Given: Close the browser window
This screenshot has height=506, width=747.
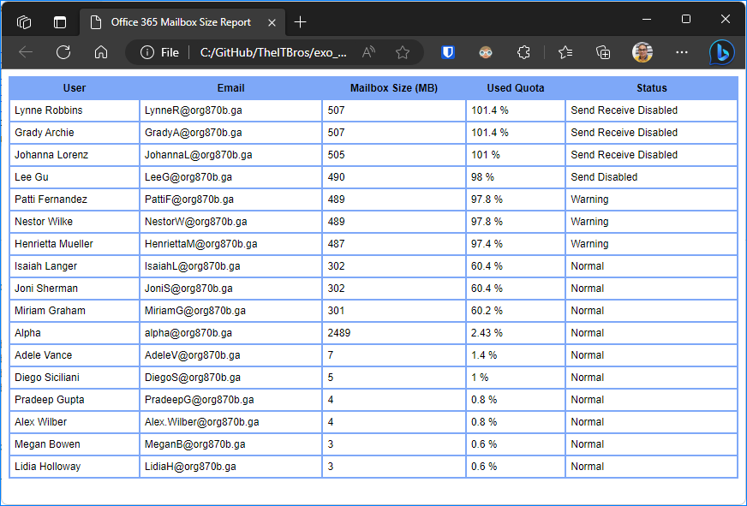Looking at the screenshot, I should pyautogui.click(x=725, y=19).
